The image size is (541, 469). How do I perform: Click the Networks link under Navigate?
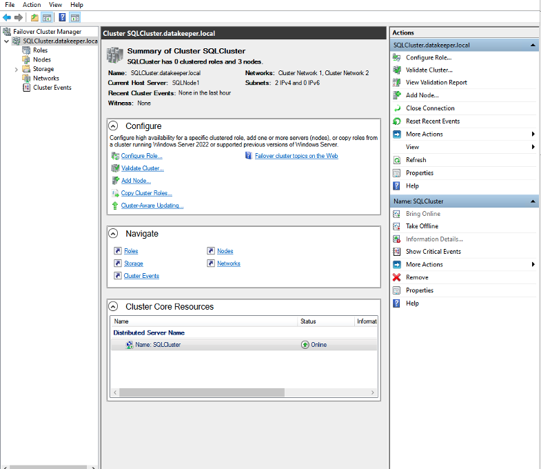[x=228, y=263]
